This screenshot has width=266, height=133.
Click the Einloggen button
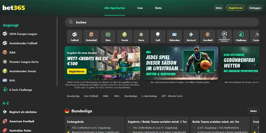pyautogui.click(x=255, y=8)
